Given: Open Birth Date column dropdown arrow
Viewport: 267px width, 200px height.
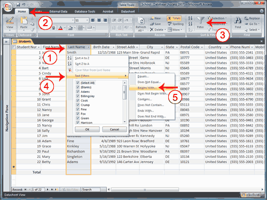Looking at the screenshot, I should click(113, 47).
